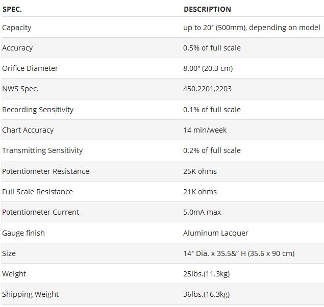Select the 36lbs.(16.3kg) value
The height and width of the screenshot is (307, 324).
click(x=207, y=294)
